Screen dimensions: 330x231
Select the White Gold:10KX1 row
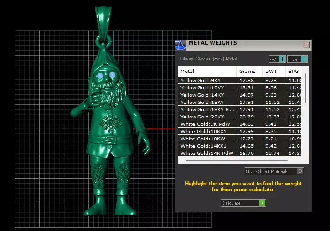pos(239,132)
